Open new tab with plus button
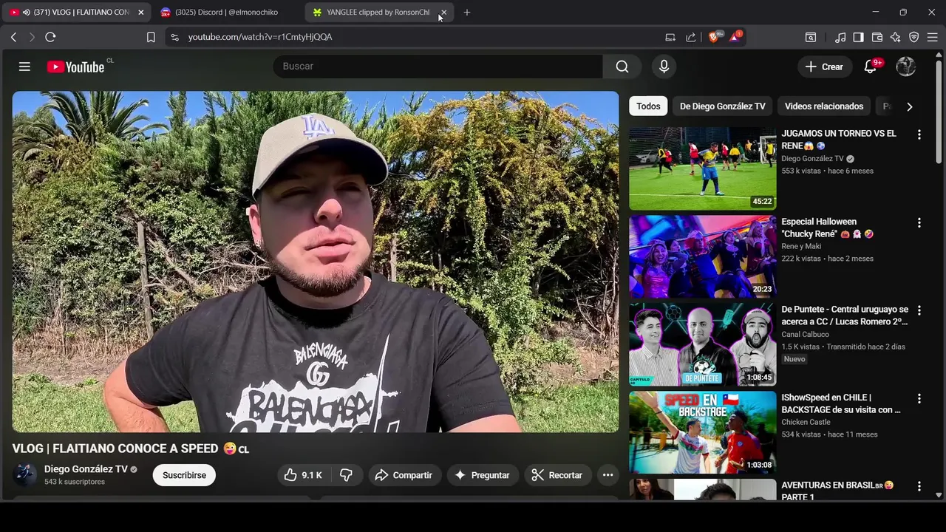Screen dimensions: 946x532 click(x=466, y=13)
